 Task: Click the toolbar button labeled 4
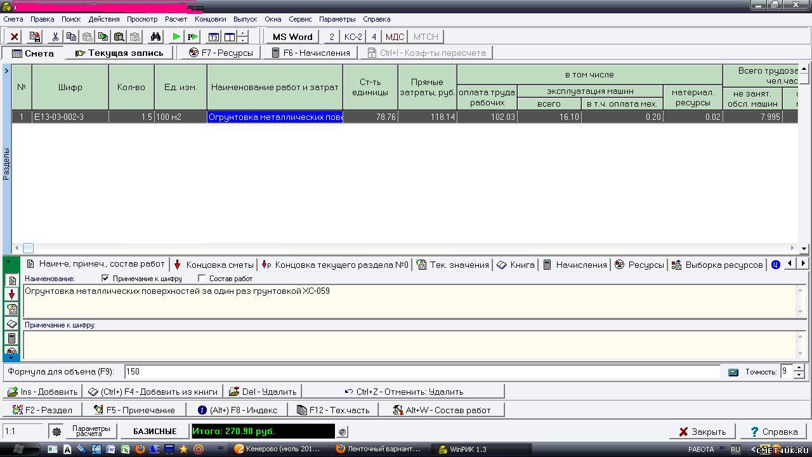[x=374, y=37]
